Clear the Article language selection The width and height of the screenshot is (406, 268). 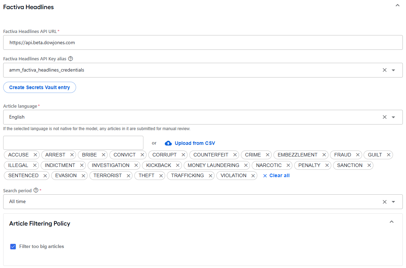tap(385, 117)
